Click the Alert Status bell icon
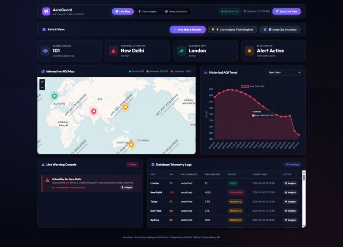Image resolution: width=343 pixels, height=247 pixels. [249, 51]
